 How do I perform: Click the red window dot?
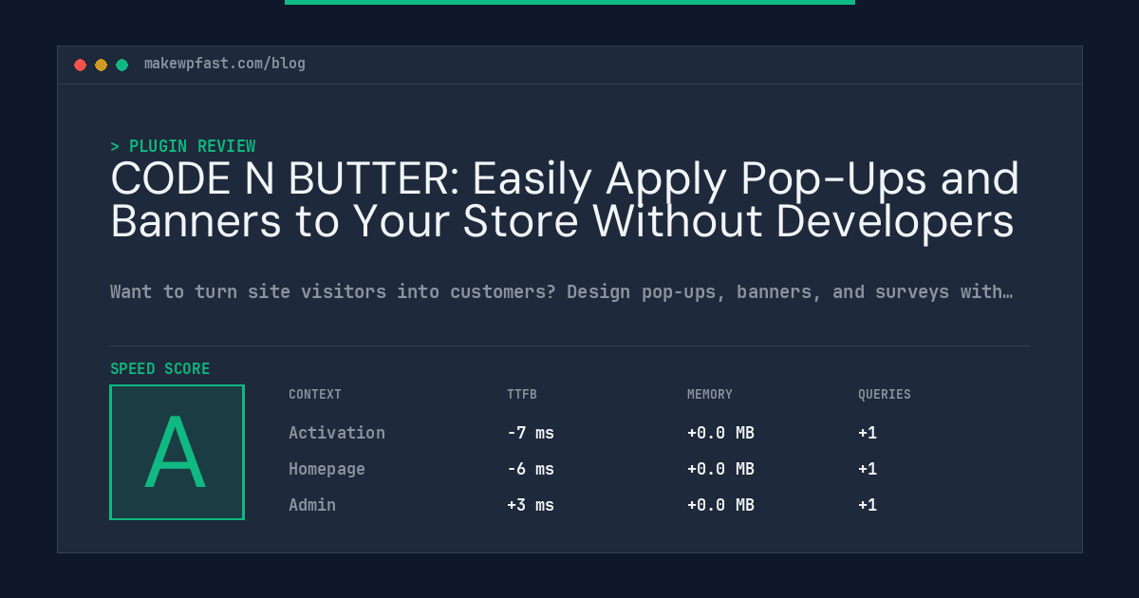pyautogui.click(x=81, y=65)
